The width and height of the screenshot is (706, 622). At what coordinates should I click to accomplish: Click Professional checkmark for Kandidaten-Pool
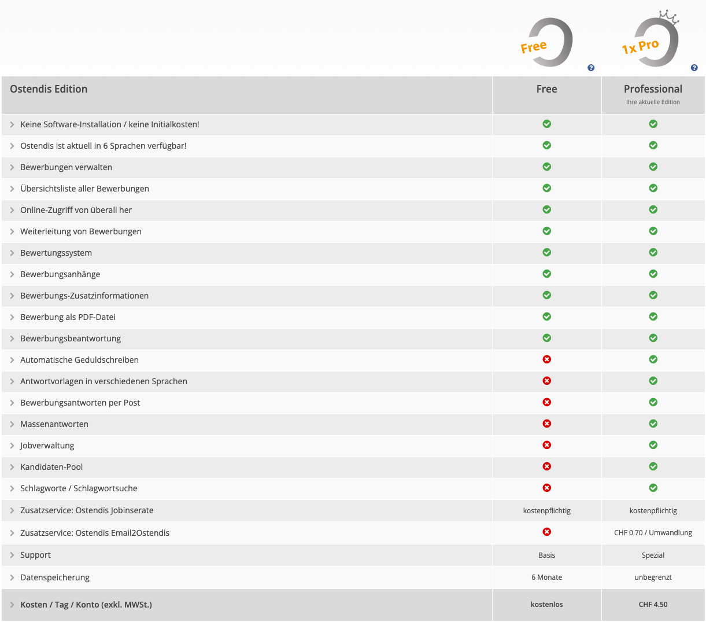[x=653, y=466]
